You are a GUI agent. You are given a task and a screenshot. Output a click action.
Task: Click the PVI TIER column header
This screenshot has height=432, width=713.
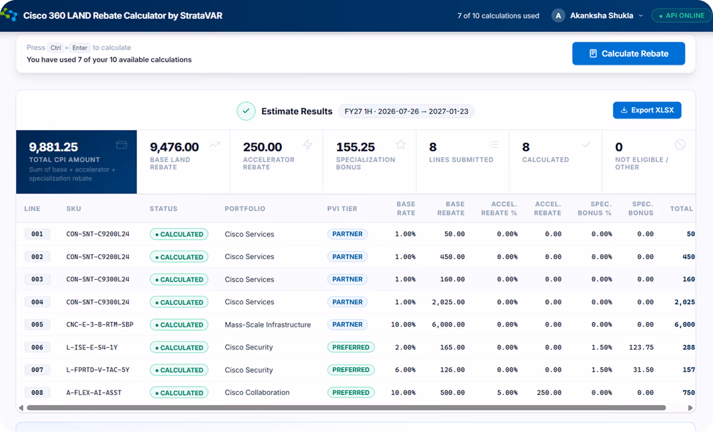coord(342,209)
